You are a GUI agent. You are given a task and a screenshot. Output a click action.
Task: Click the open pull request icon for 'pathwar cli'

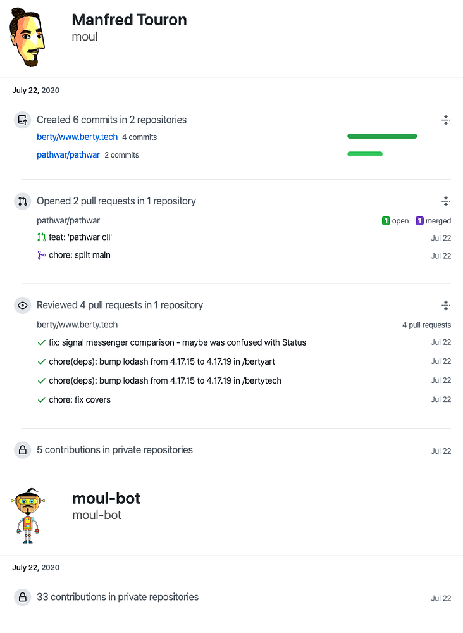[x=42, y=237]
